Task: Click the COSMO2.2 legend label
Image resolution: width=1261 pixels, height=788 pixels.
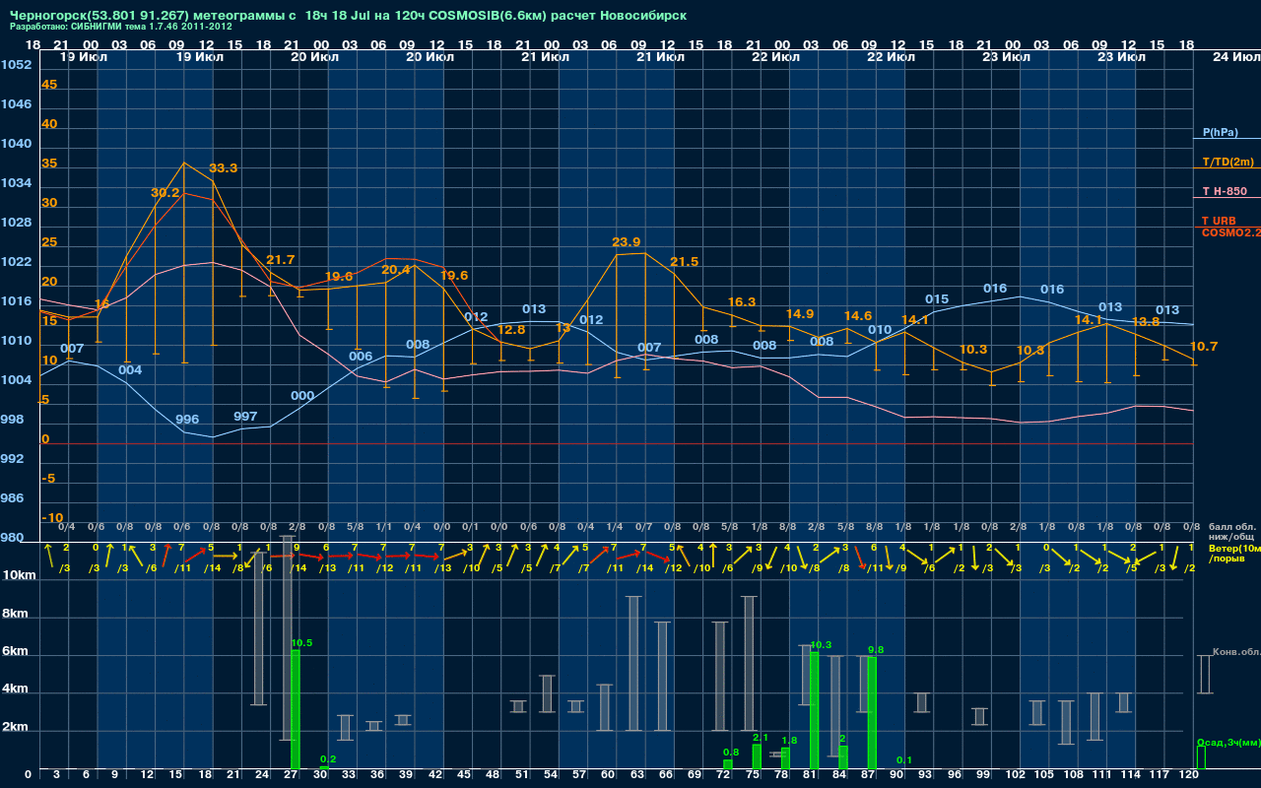Action: [x=1230, y=232]
